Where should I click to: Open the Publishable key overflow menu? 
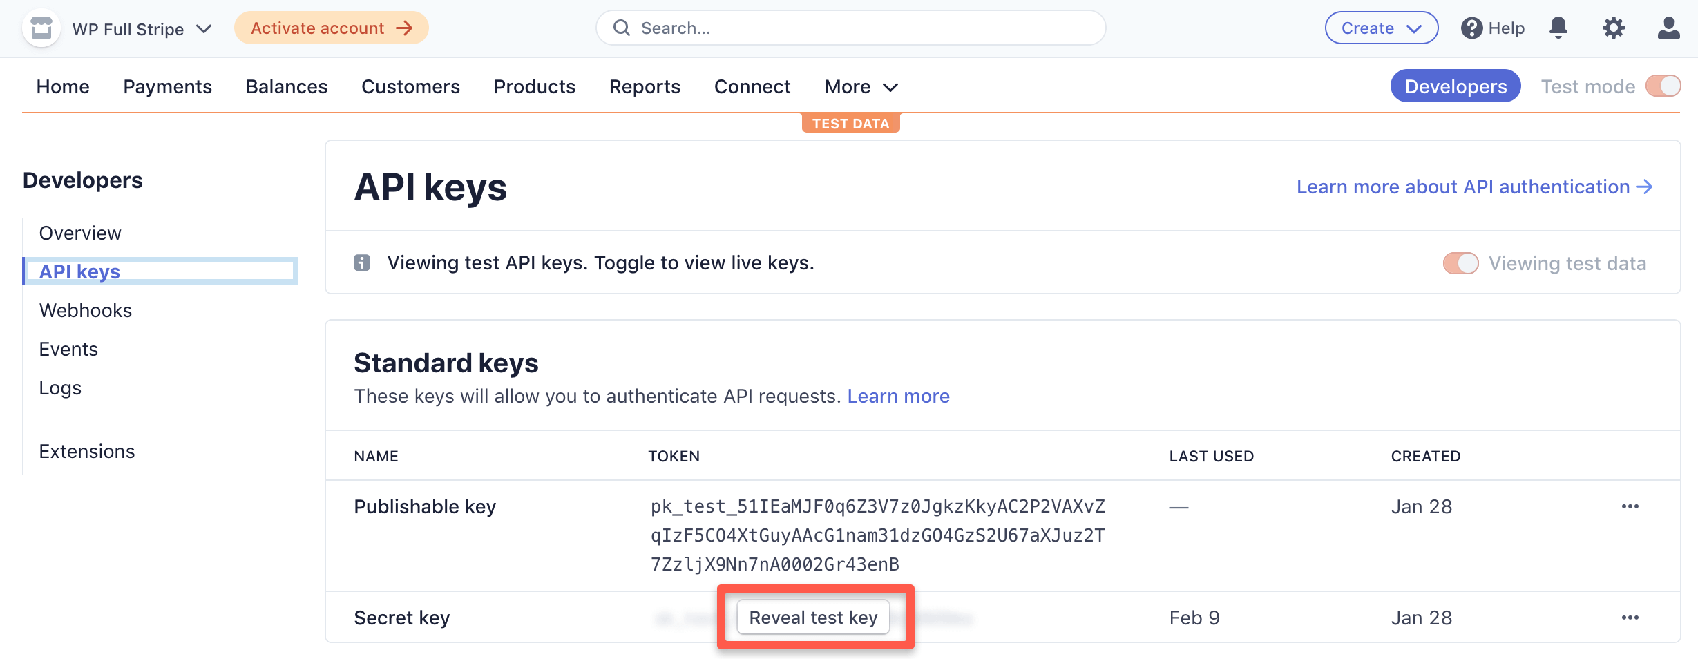[1631, 506]
